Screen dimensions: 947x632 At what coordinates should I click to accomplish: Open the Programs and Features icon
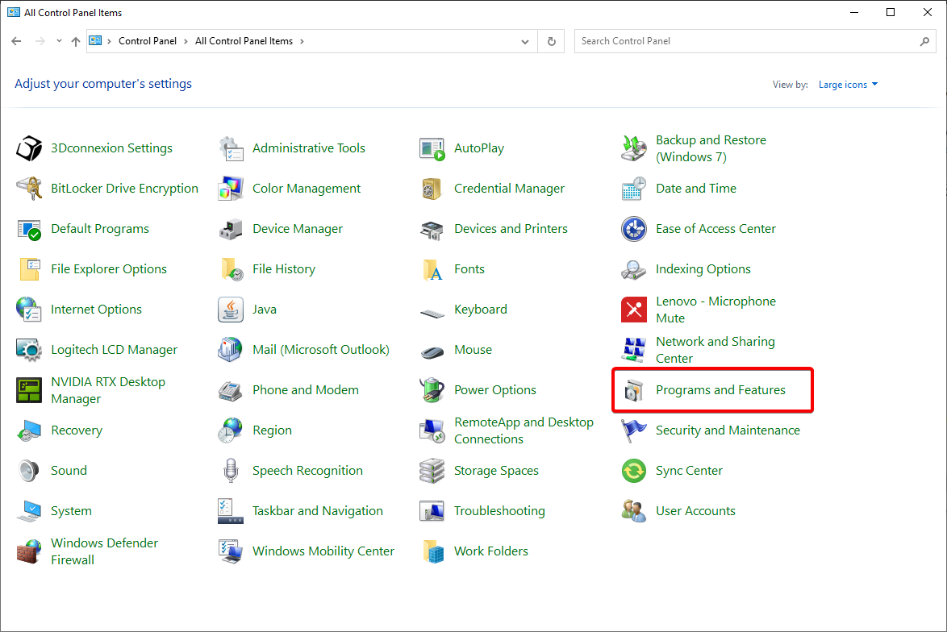[x=634, y=390]
